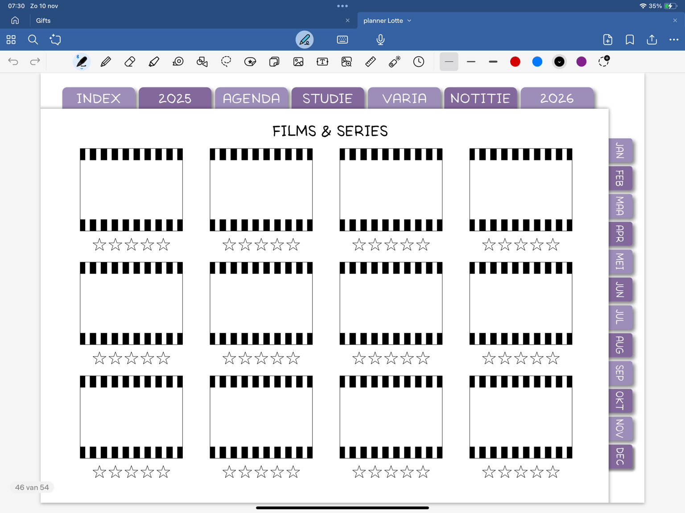Open the zoom window tool
This screenshot has width=685, height=513.
point(347,62)
